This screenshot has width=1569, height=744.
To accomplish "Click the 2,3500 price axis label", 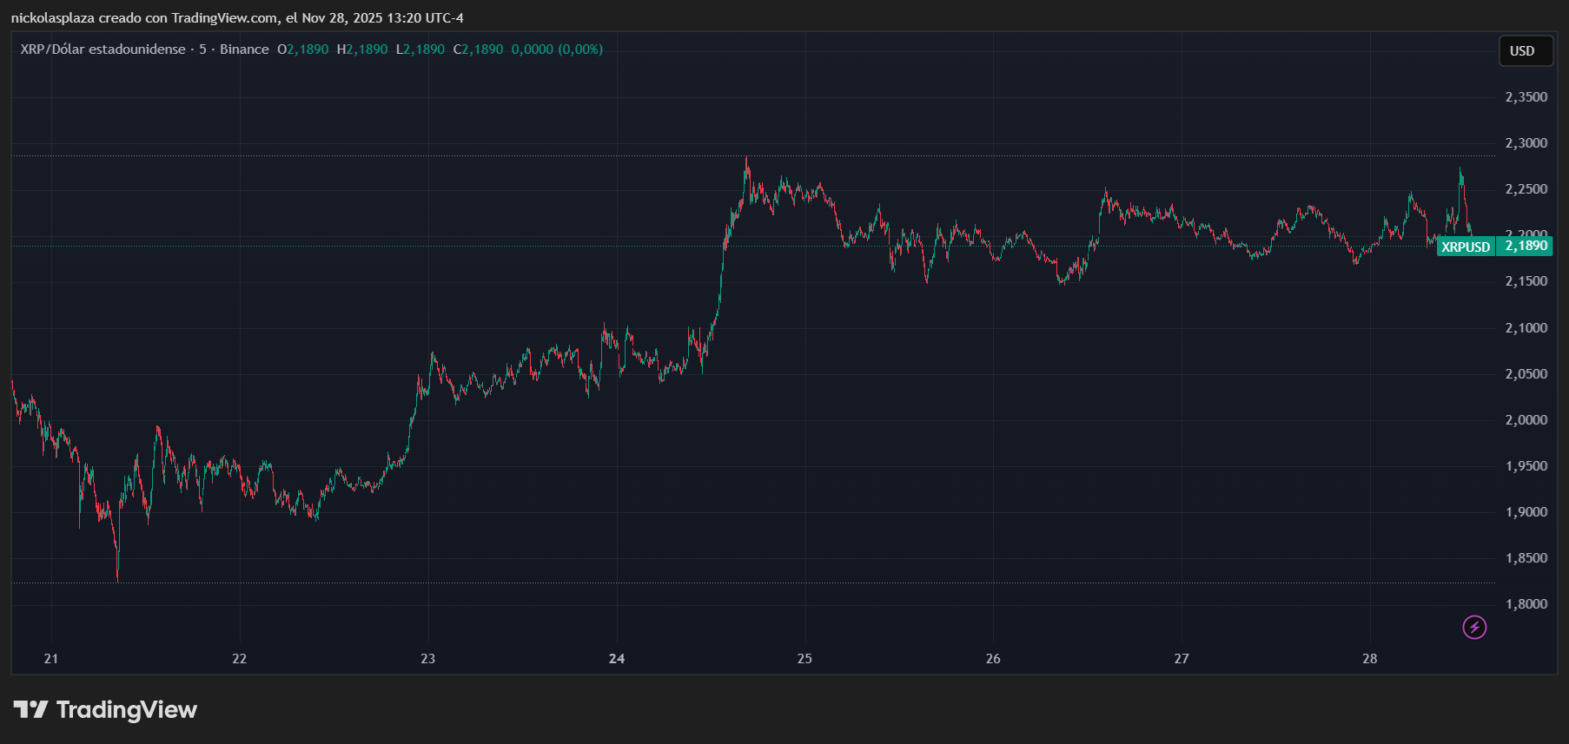I will click(1526, 97).
